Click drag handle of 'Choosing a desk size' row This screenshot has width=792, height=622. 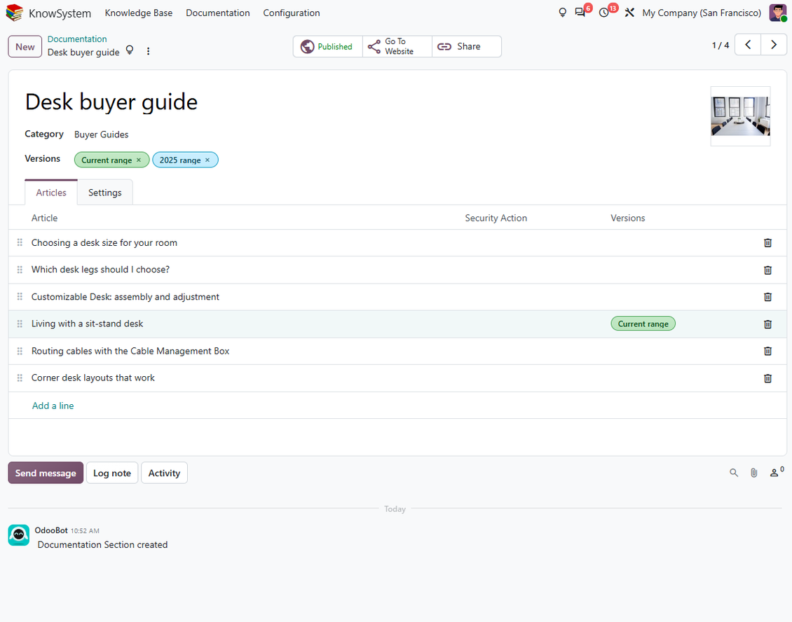coord(20,242)
